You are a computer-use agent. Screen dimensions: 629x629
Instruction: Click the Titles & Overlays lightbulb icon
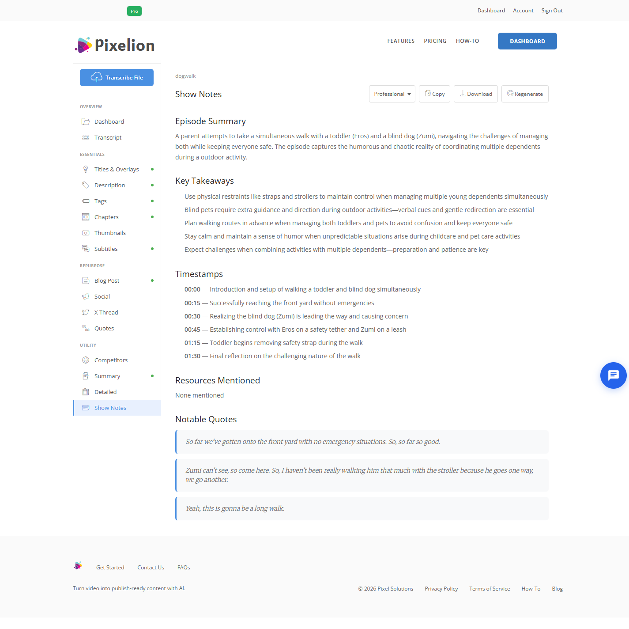(86, 169)
